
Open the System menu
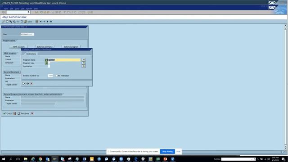pyautogui.click(x=29, y=9)
